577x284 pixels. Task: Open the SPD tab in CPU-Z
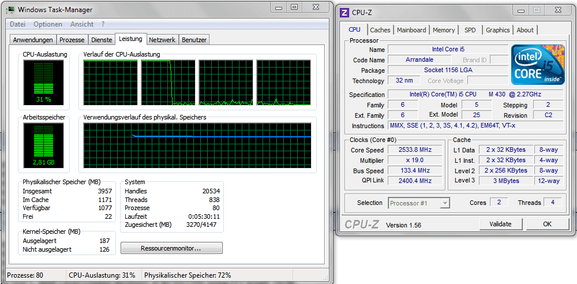point(470,30)
